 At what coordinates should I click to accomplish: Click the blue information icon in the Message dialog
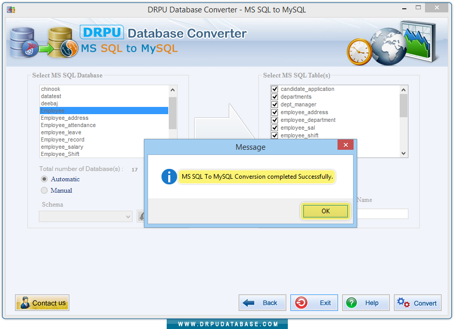tap(169, 177)
